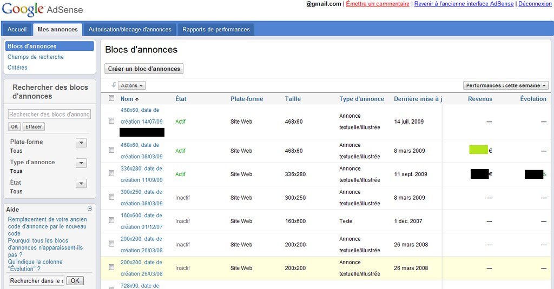Click the Google AdSense logo
Viewport: 554px width, 289px height.
(42, 10)
